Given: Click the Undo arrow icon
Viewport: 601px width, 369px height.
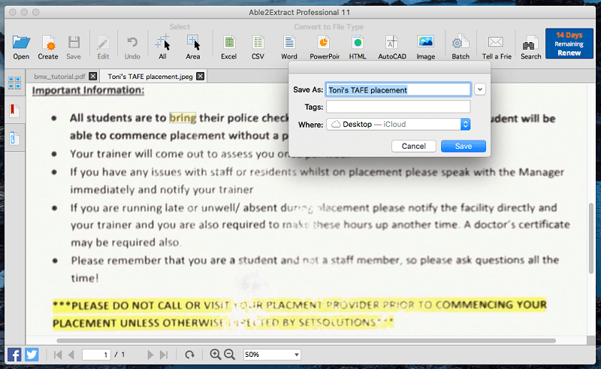Looking at the screenshot, I should pyautogui.click(x=132, y=47).
